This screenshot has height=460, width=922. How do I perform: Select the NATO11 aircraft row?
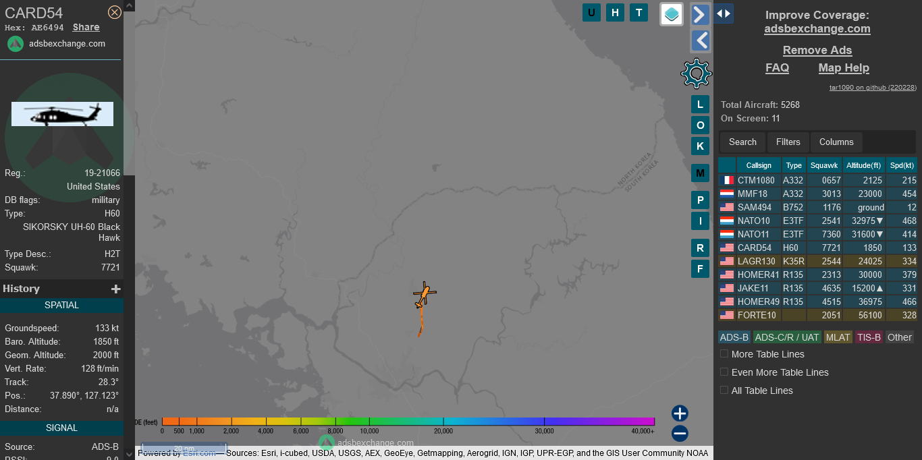818,234
